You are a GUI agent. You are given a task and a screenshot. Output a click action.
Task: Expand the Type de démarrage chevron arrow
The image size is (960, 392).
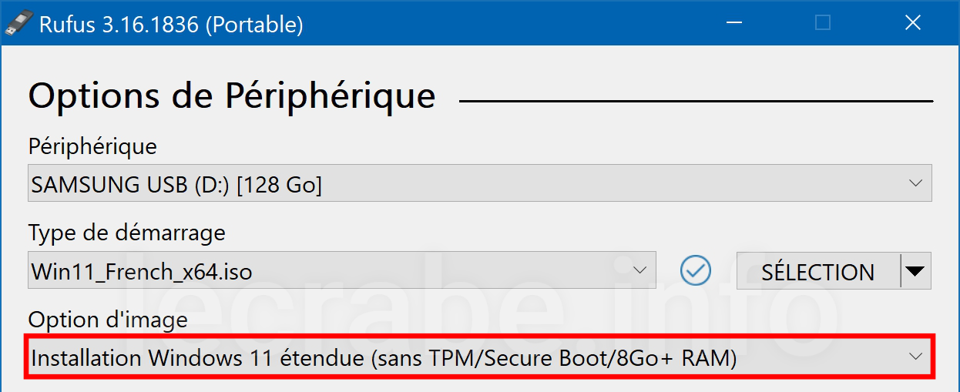pos(640,270)
